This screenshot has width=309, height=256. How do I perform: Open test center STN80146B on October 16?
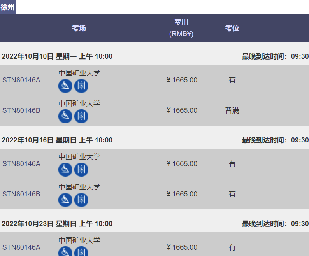click(21, 194)
